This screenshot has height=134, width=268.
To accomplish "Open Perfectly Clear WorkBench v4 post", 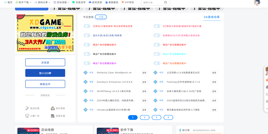I will pyautogui.click(x=114, y=73).
